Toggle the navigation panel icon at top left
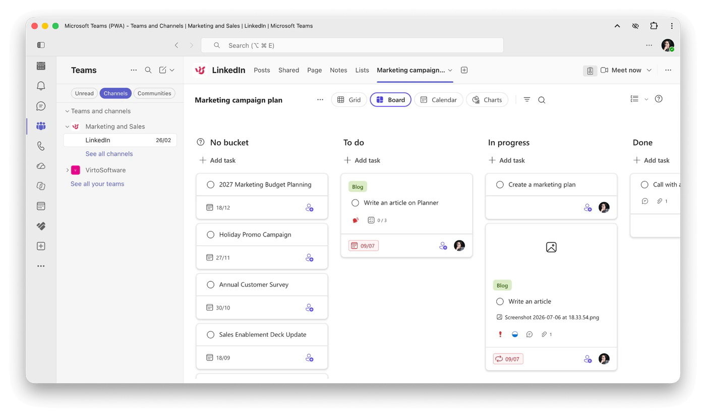The image size is (706, 417). 41,45
